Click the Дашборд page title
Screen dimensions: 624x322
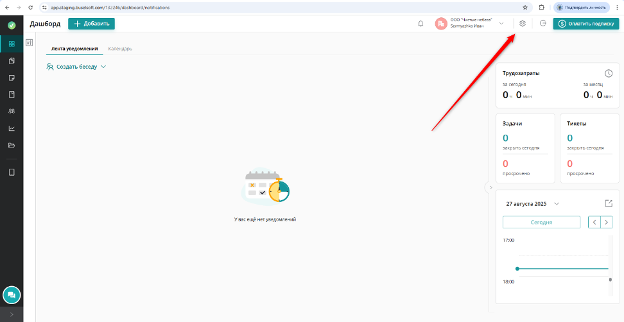[x=45, y=24]
